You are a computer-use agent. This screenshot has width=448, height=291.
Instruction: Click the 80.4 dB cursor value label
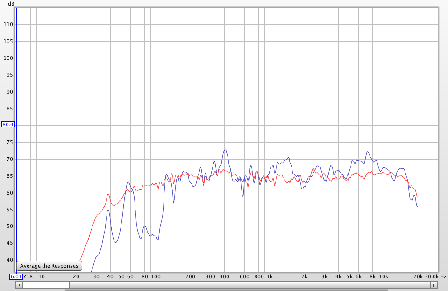8,124
